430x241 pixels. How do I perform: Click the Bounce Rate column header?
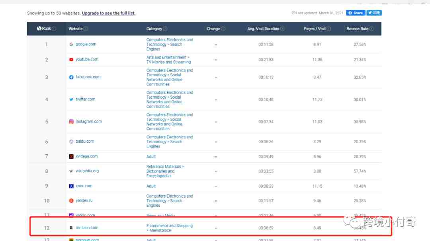[x=357, y=29]
